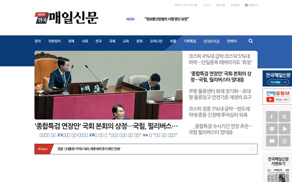Open NOW headline '정보통신망법의 시행 중단 요청'

pos(167,19)
